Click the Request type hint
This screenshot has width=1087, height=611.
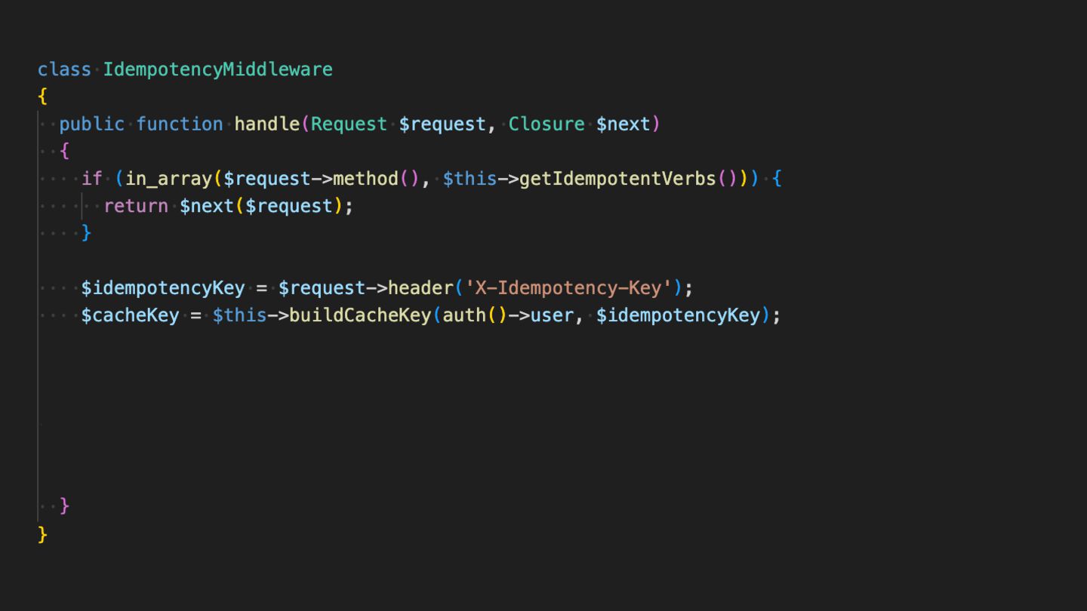click(x=349, y=124)
